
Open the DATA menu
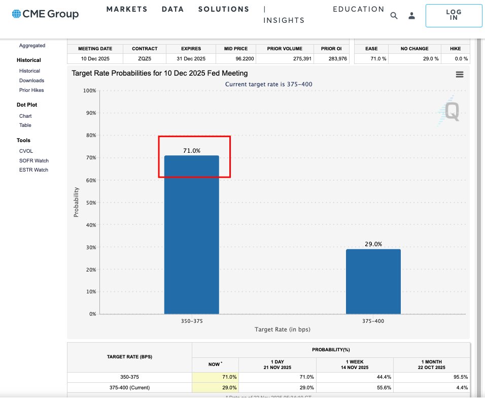tap(173, 9)
